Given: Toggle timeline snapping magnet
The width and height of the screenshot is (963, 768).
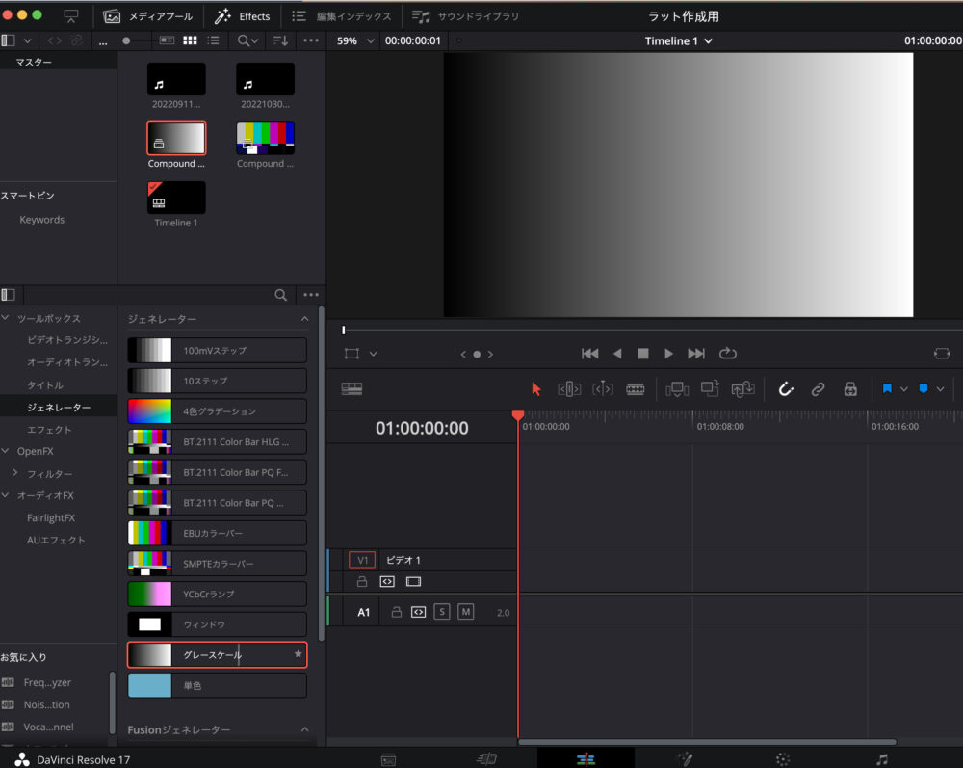Looking at the screenshot, I should pos(786,389).
